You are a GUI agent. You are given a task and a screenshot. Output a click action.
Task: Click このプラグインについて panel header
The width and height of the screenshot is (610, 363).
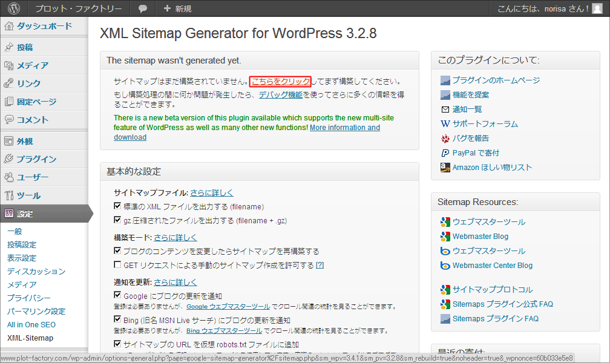[516, 60]
